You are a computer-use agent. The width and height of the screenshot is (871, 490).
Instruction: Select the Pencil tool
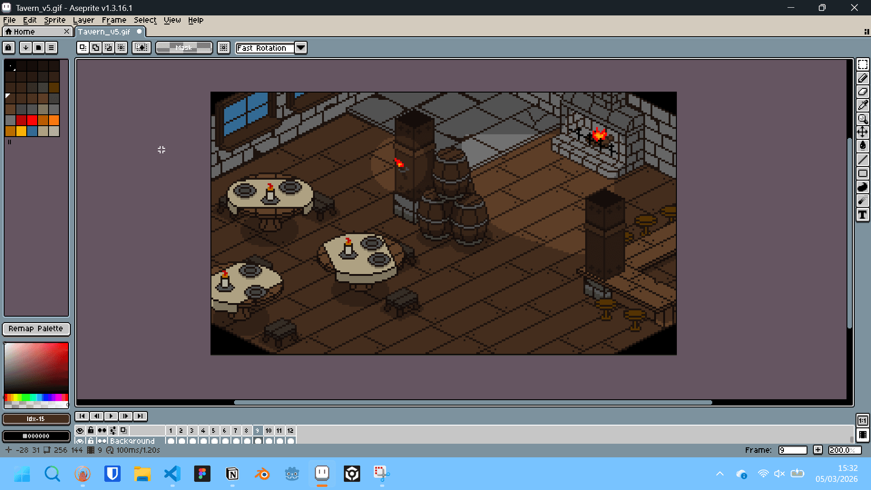pyautogui.click(x=862, y=78)
